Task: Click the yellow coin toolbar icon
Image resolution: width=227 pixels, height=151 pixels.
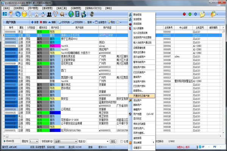Action: [x=24, y=14]
